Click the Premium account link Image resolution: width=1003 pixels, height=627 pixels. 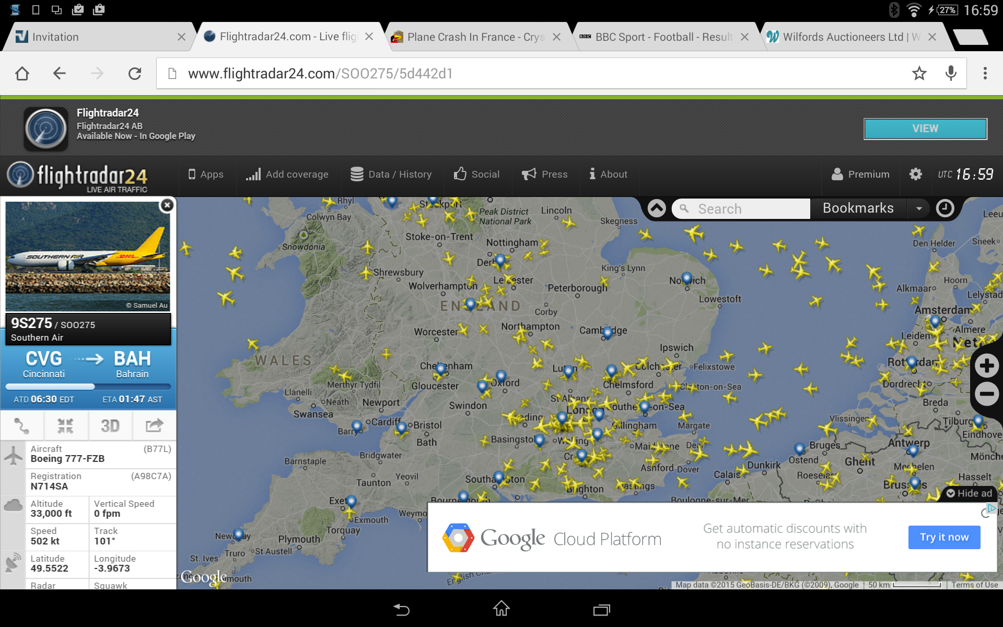pyautogui.click(x=860, y=174)
